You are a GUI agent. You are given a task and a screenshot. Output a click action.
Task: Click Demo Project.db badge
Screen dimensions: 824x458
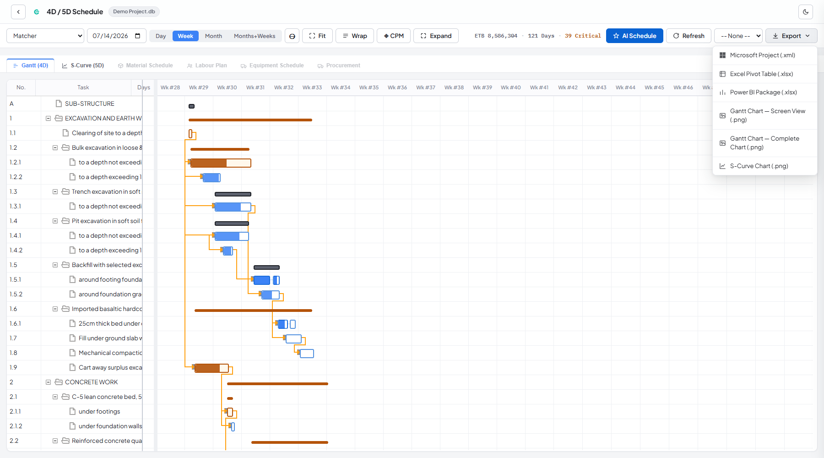[x=134, y=11]
